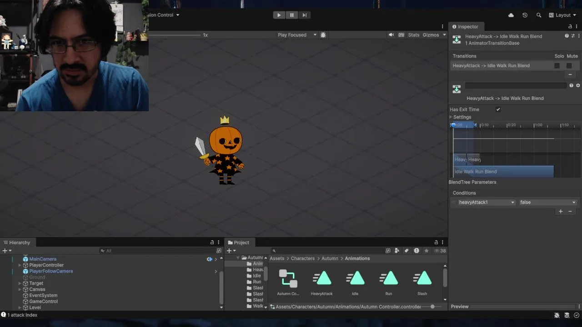Select the Project tab

(x=238, y=243)
